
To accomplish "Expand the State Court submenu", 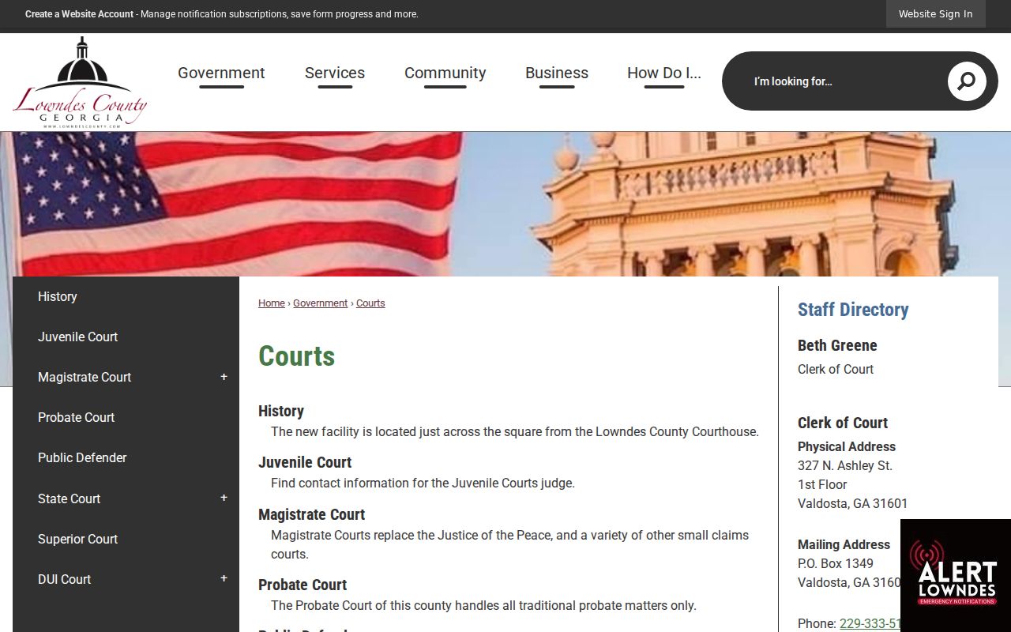I will click(224, 498).
